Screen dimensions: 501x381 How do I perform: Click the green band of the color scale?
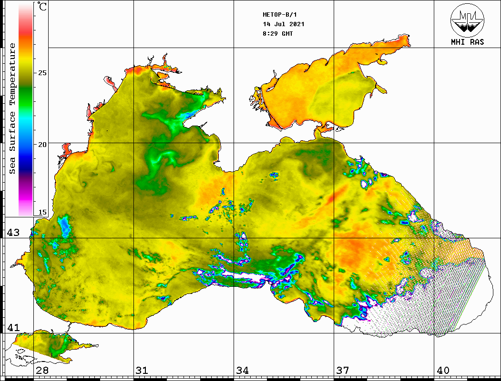pos(26,97)
